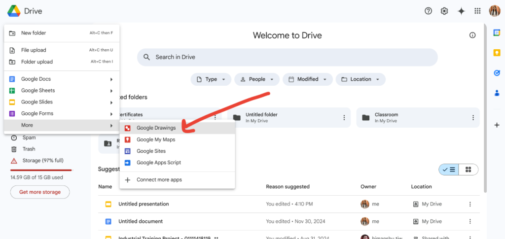This screenshot has width=505, height=239.
Task: Open Contacts in side panel
Action: pos(497,93)
